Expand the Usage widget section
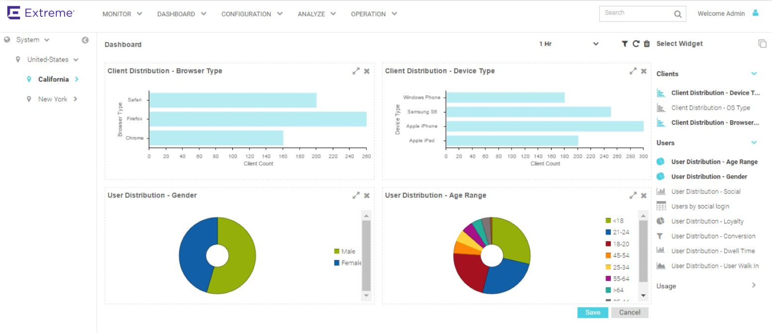 click(754, 285)
